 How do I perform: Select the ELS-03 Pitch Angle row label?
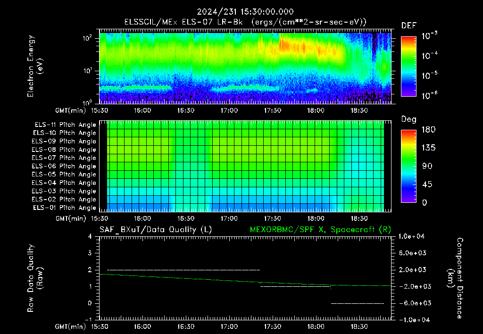64,191
